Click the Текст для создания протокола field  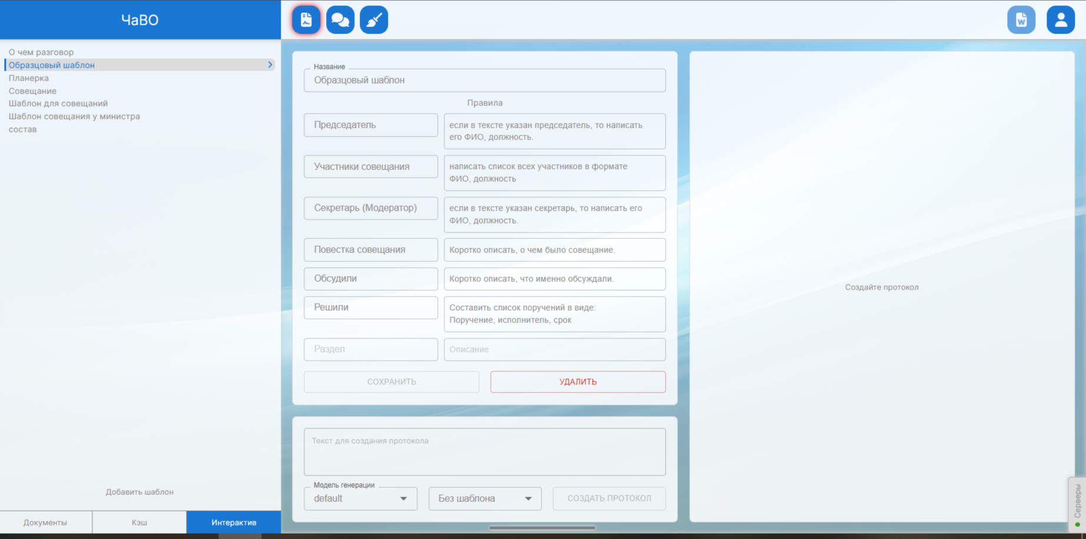coord(484,452)
